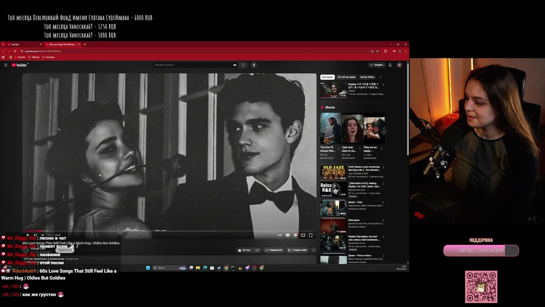Toggle autoplay switch in player
This screenshot has width=545, height=307.
pos(280,235)
